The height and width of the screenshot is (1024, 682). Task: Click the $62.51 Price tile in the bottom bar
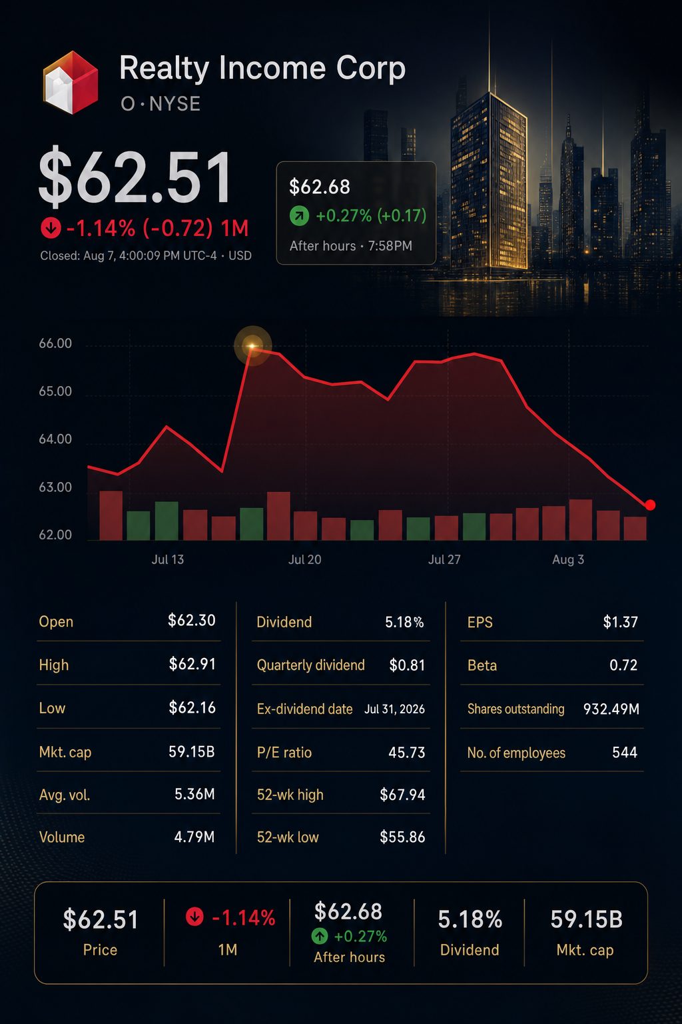click(101, 932)
